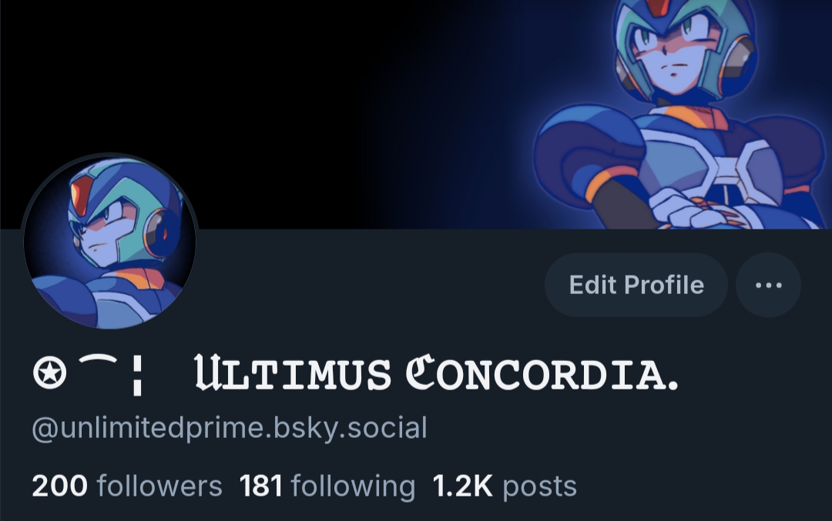The height and width of the screenshot is (521, 832).
Task: Click the @unlimitedprime.bsky.social handle
Action: [230, 428]
